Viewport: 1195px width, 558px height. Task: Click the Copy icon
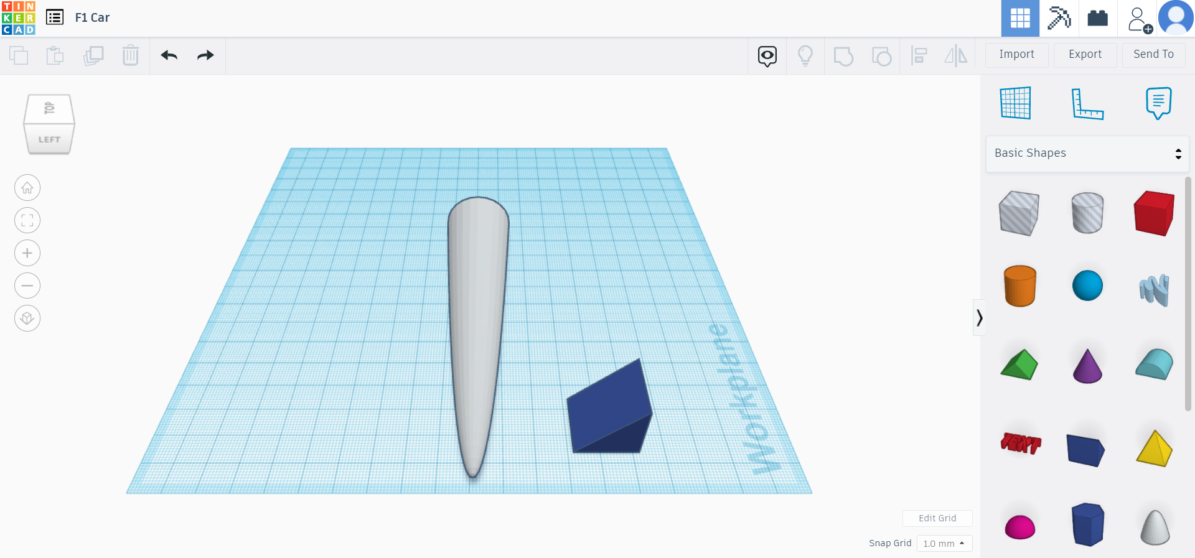(x=19, y=55)
